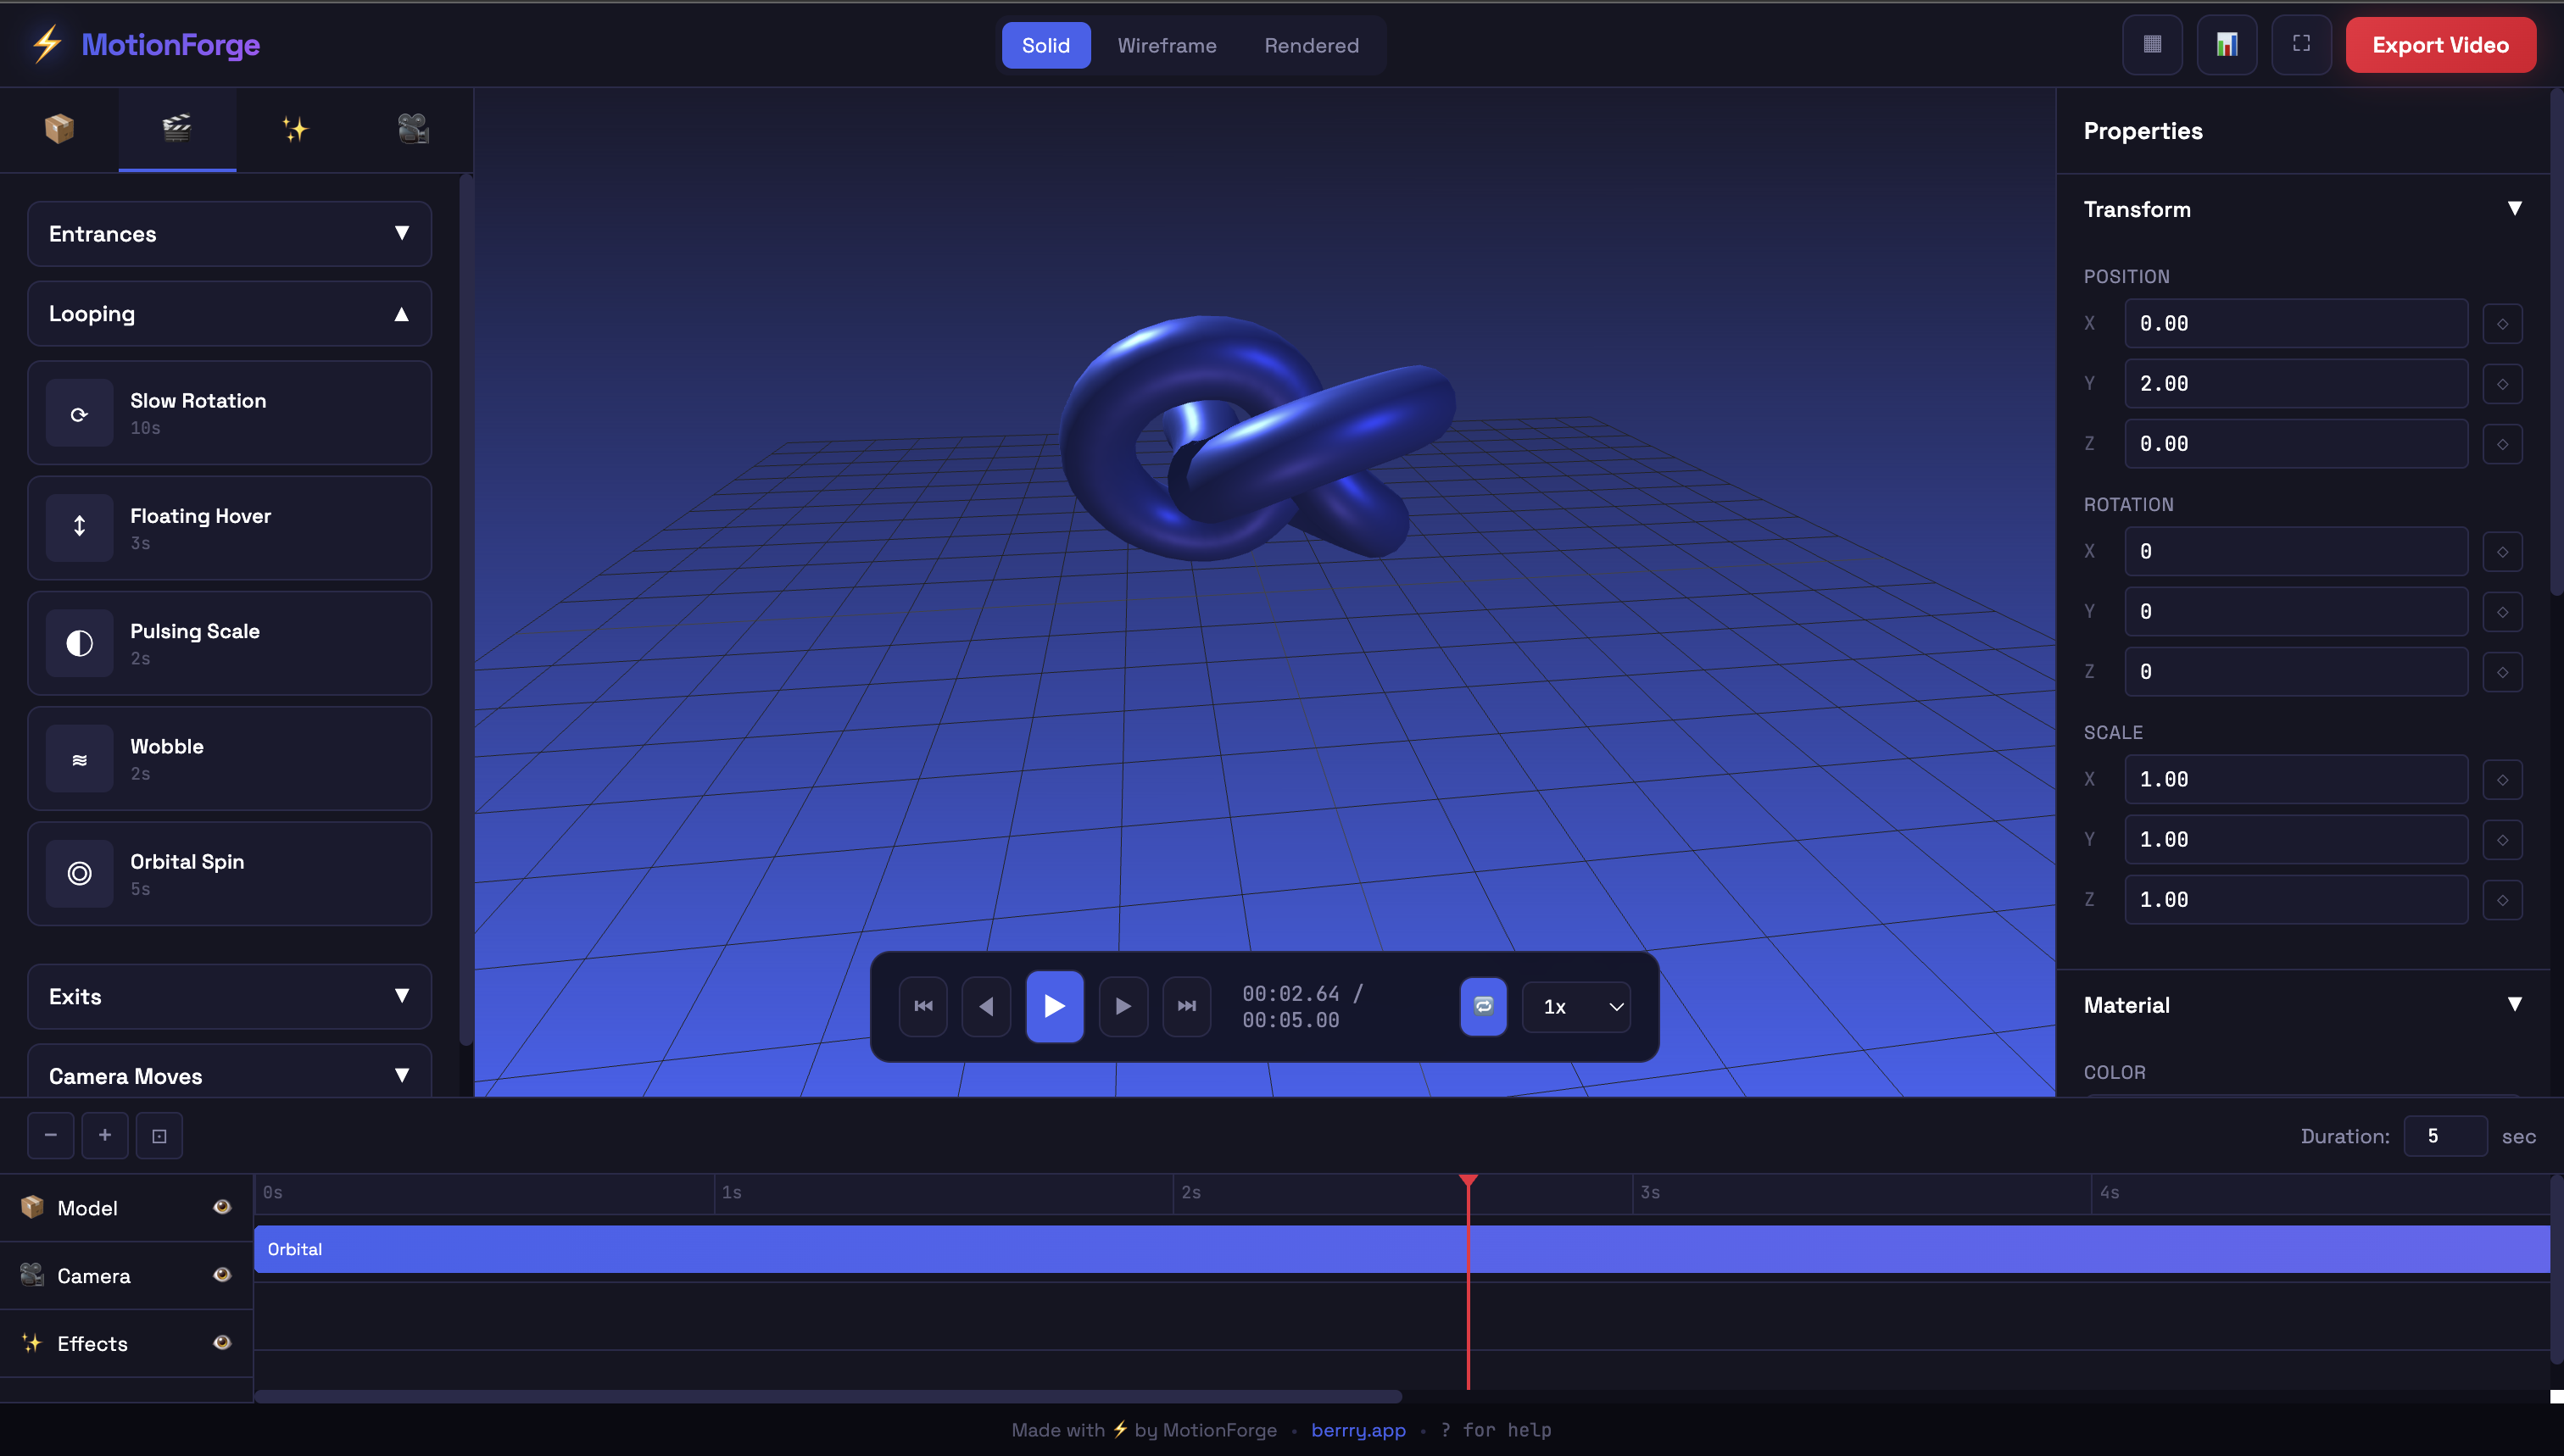Switch to Effects sparkles tab in sidebar

pos(295,129)
